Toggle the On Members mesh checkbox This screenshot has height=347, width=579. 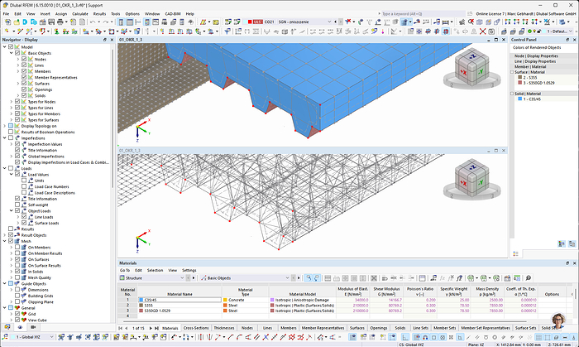click(x=17, y=248)
